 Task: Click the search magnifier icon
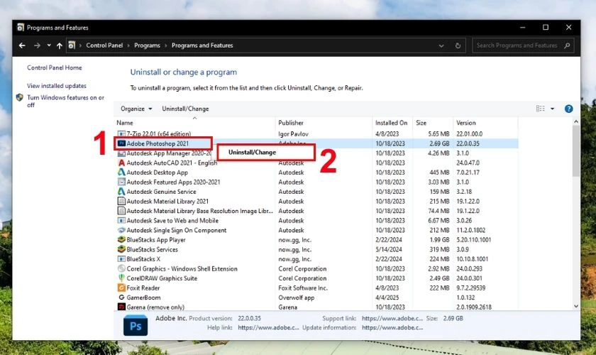click(x=567, y=45)
